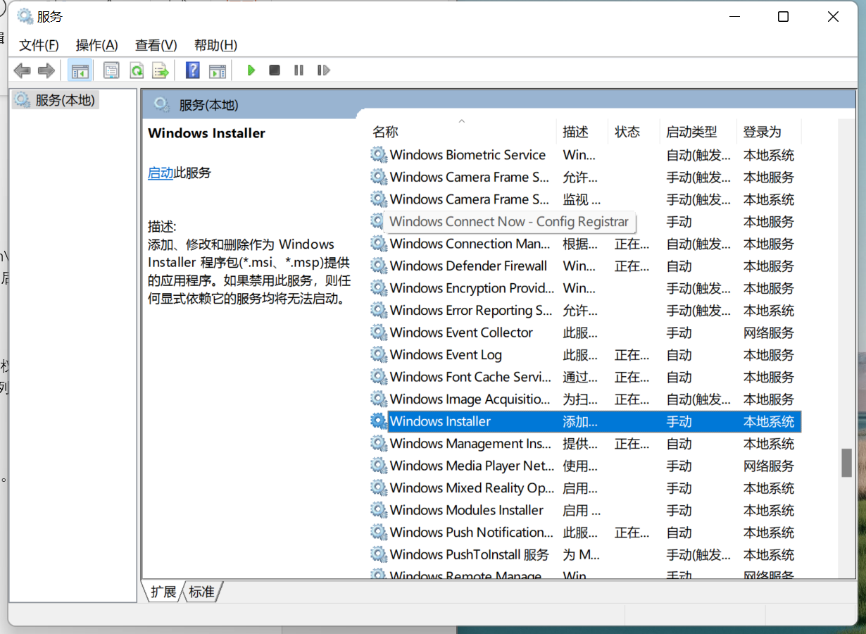
Task: Start the service with the green play icon
Action: click(x=251, y=70)
